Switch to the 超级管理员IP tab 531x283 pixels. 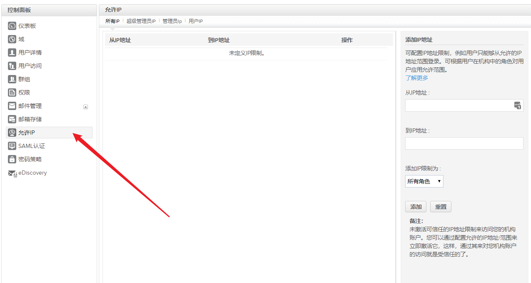click(x=141, y=21)
